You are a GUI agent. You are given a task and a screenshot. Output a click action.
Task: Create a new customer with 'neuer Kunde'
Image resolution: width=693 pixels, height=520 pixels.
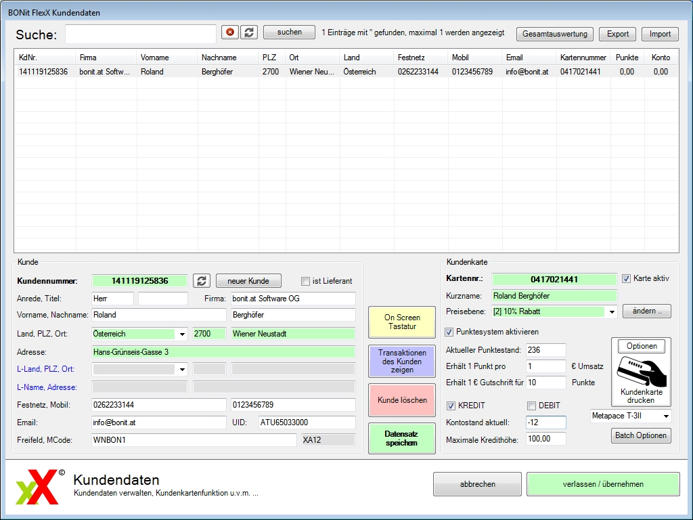tap(248, 281)
